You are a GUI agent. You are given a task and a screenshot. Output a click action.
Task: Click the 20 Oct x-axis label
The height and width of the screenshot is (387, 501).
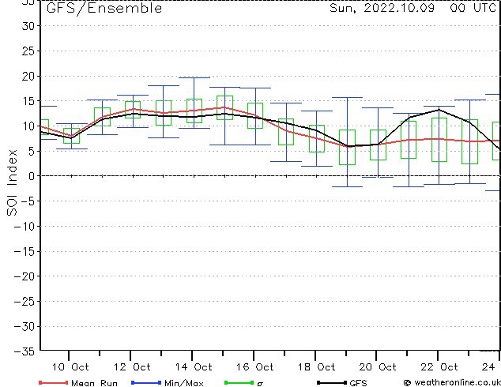pyautogui.click(x=378, y=367)
